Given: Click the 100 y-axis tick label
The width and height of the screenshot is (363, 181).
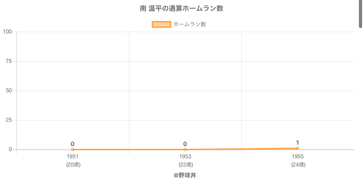Looking at the screenshot, I should (7, 32).
